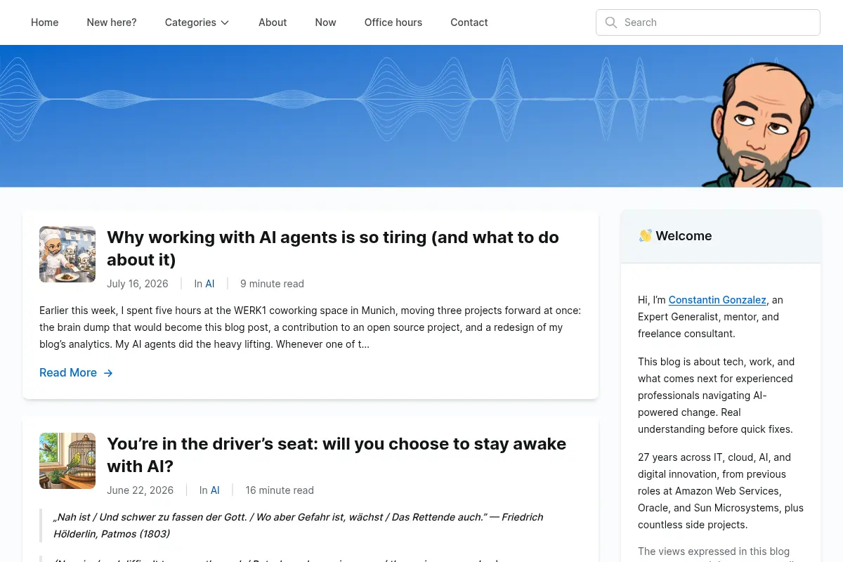Open the 'Why working with AI agents' post title
This screenshot has height=562, width=843.
[x=333, y=248]
